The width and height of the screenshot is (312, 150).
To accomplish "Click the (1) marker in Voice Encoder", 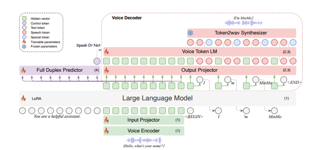I will point(178,131).
